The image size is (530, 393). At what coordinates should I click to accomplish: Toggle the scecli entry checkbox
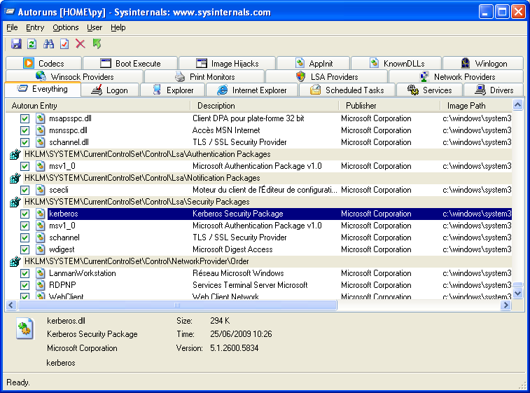(25, 190)
